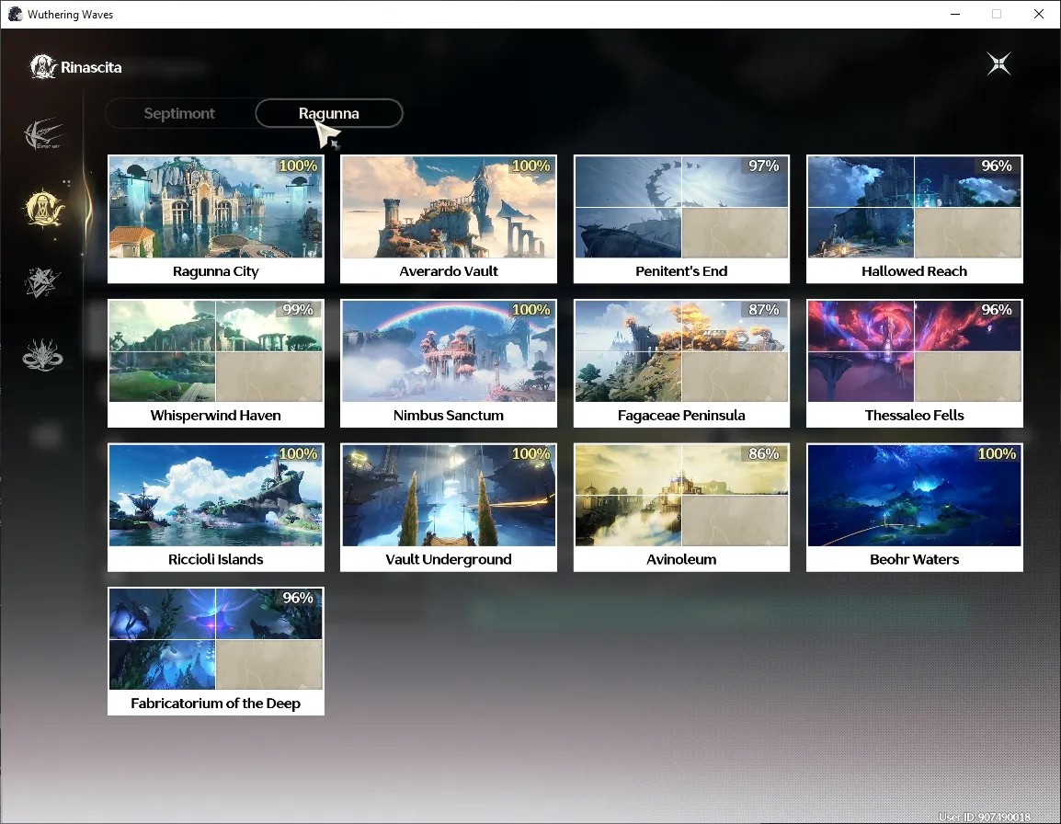The width and height of the screenshot is (1061, 824).
Task: Open the Vault Underground card
Action: (x=449, y=508)
